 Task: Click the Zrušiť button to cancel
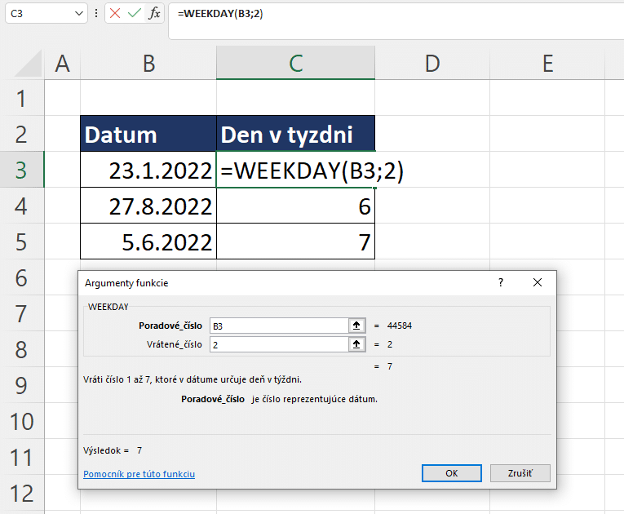[520, 473]
